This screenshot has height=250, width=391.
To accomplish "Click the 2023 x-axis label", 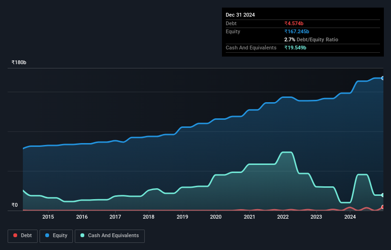I will click(316, 217).
